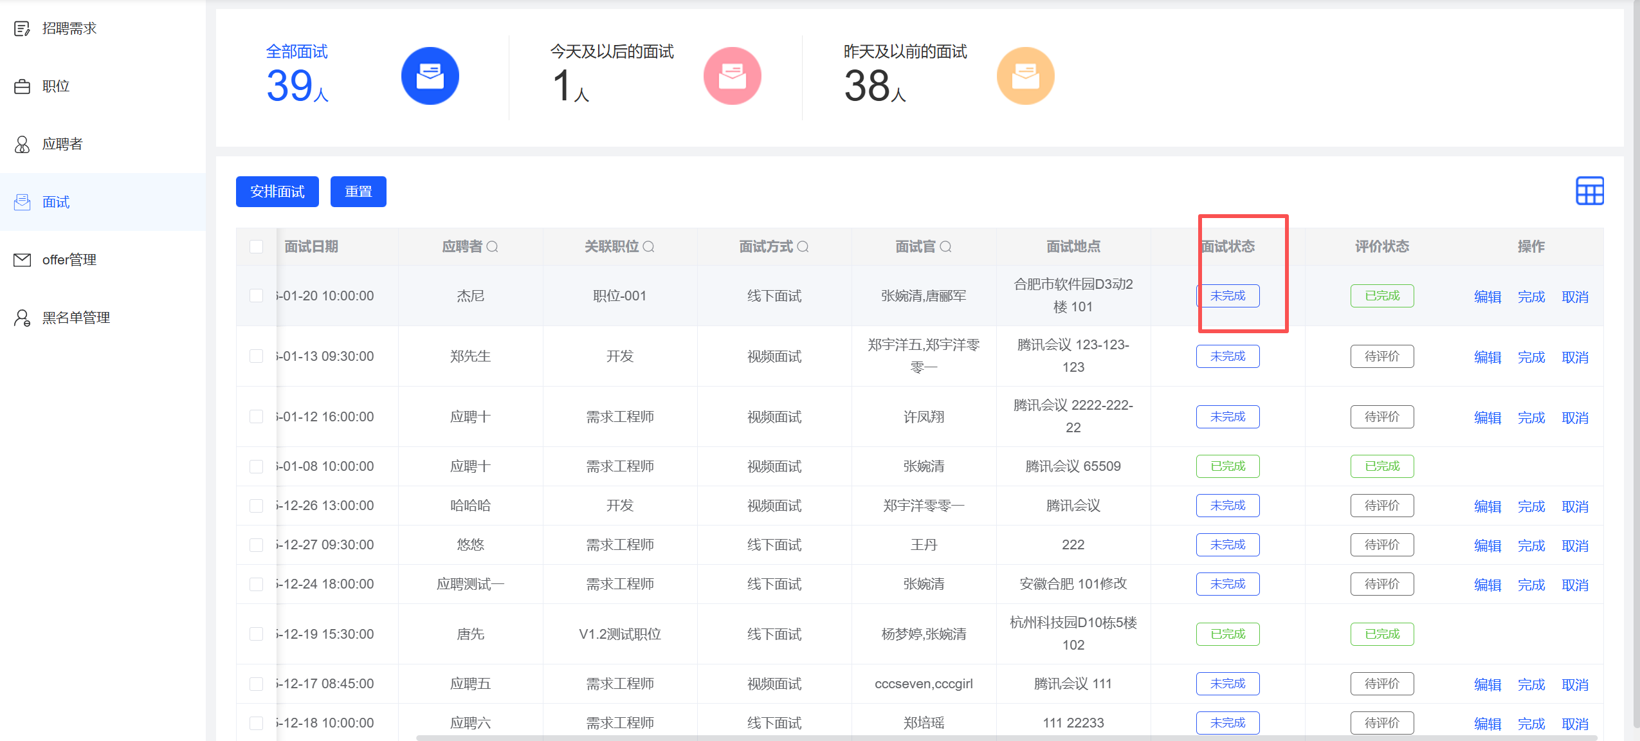Check the row checkbox for 杰尼
Viewport: 1640px width, 741px height.
(x=256, y=296)
